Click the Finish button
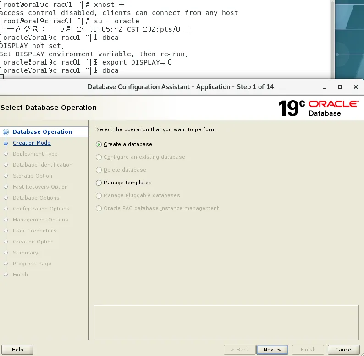Image resolution: width=364 pixels, height=356 pixels. pos(308,350)
